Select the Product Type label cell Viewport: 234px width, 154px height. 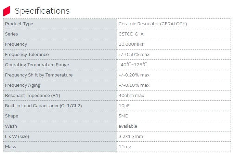(19, 24)
